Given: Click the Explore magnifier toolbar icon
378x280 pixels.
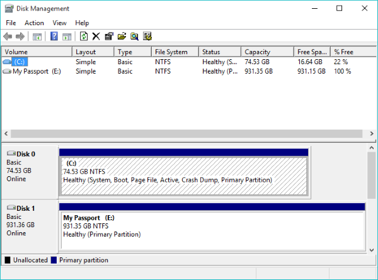Looking at the screenshot, I should point(134,36).
